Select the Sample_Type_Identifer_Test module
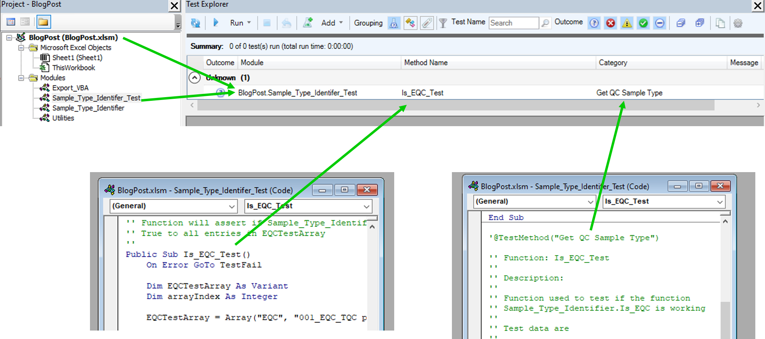 (96, 98)
